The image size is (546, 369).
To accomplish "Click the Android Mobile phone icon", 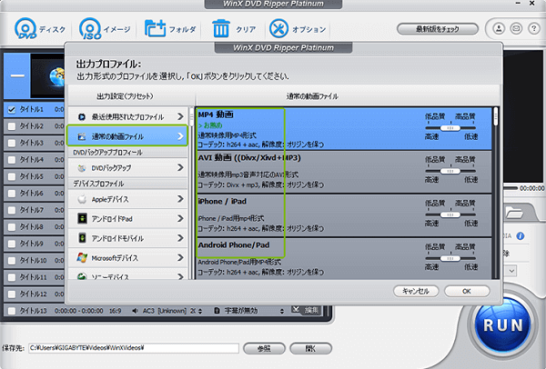I will 82,238.
